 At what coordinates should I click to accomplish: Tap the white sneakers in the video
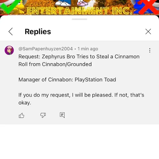[x=63, y=3]
